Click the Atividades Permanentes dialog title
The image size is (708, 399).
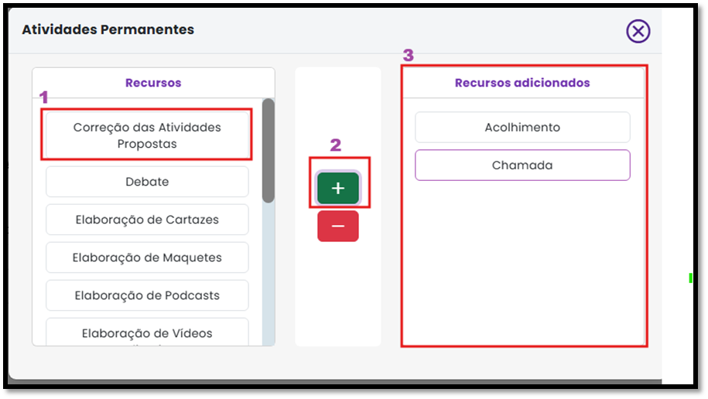pos(108,29)
